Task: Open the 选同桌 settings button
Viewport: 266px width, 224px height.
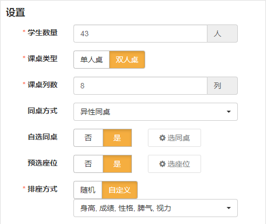Action: pos(174,138)
